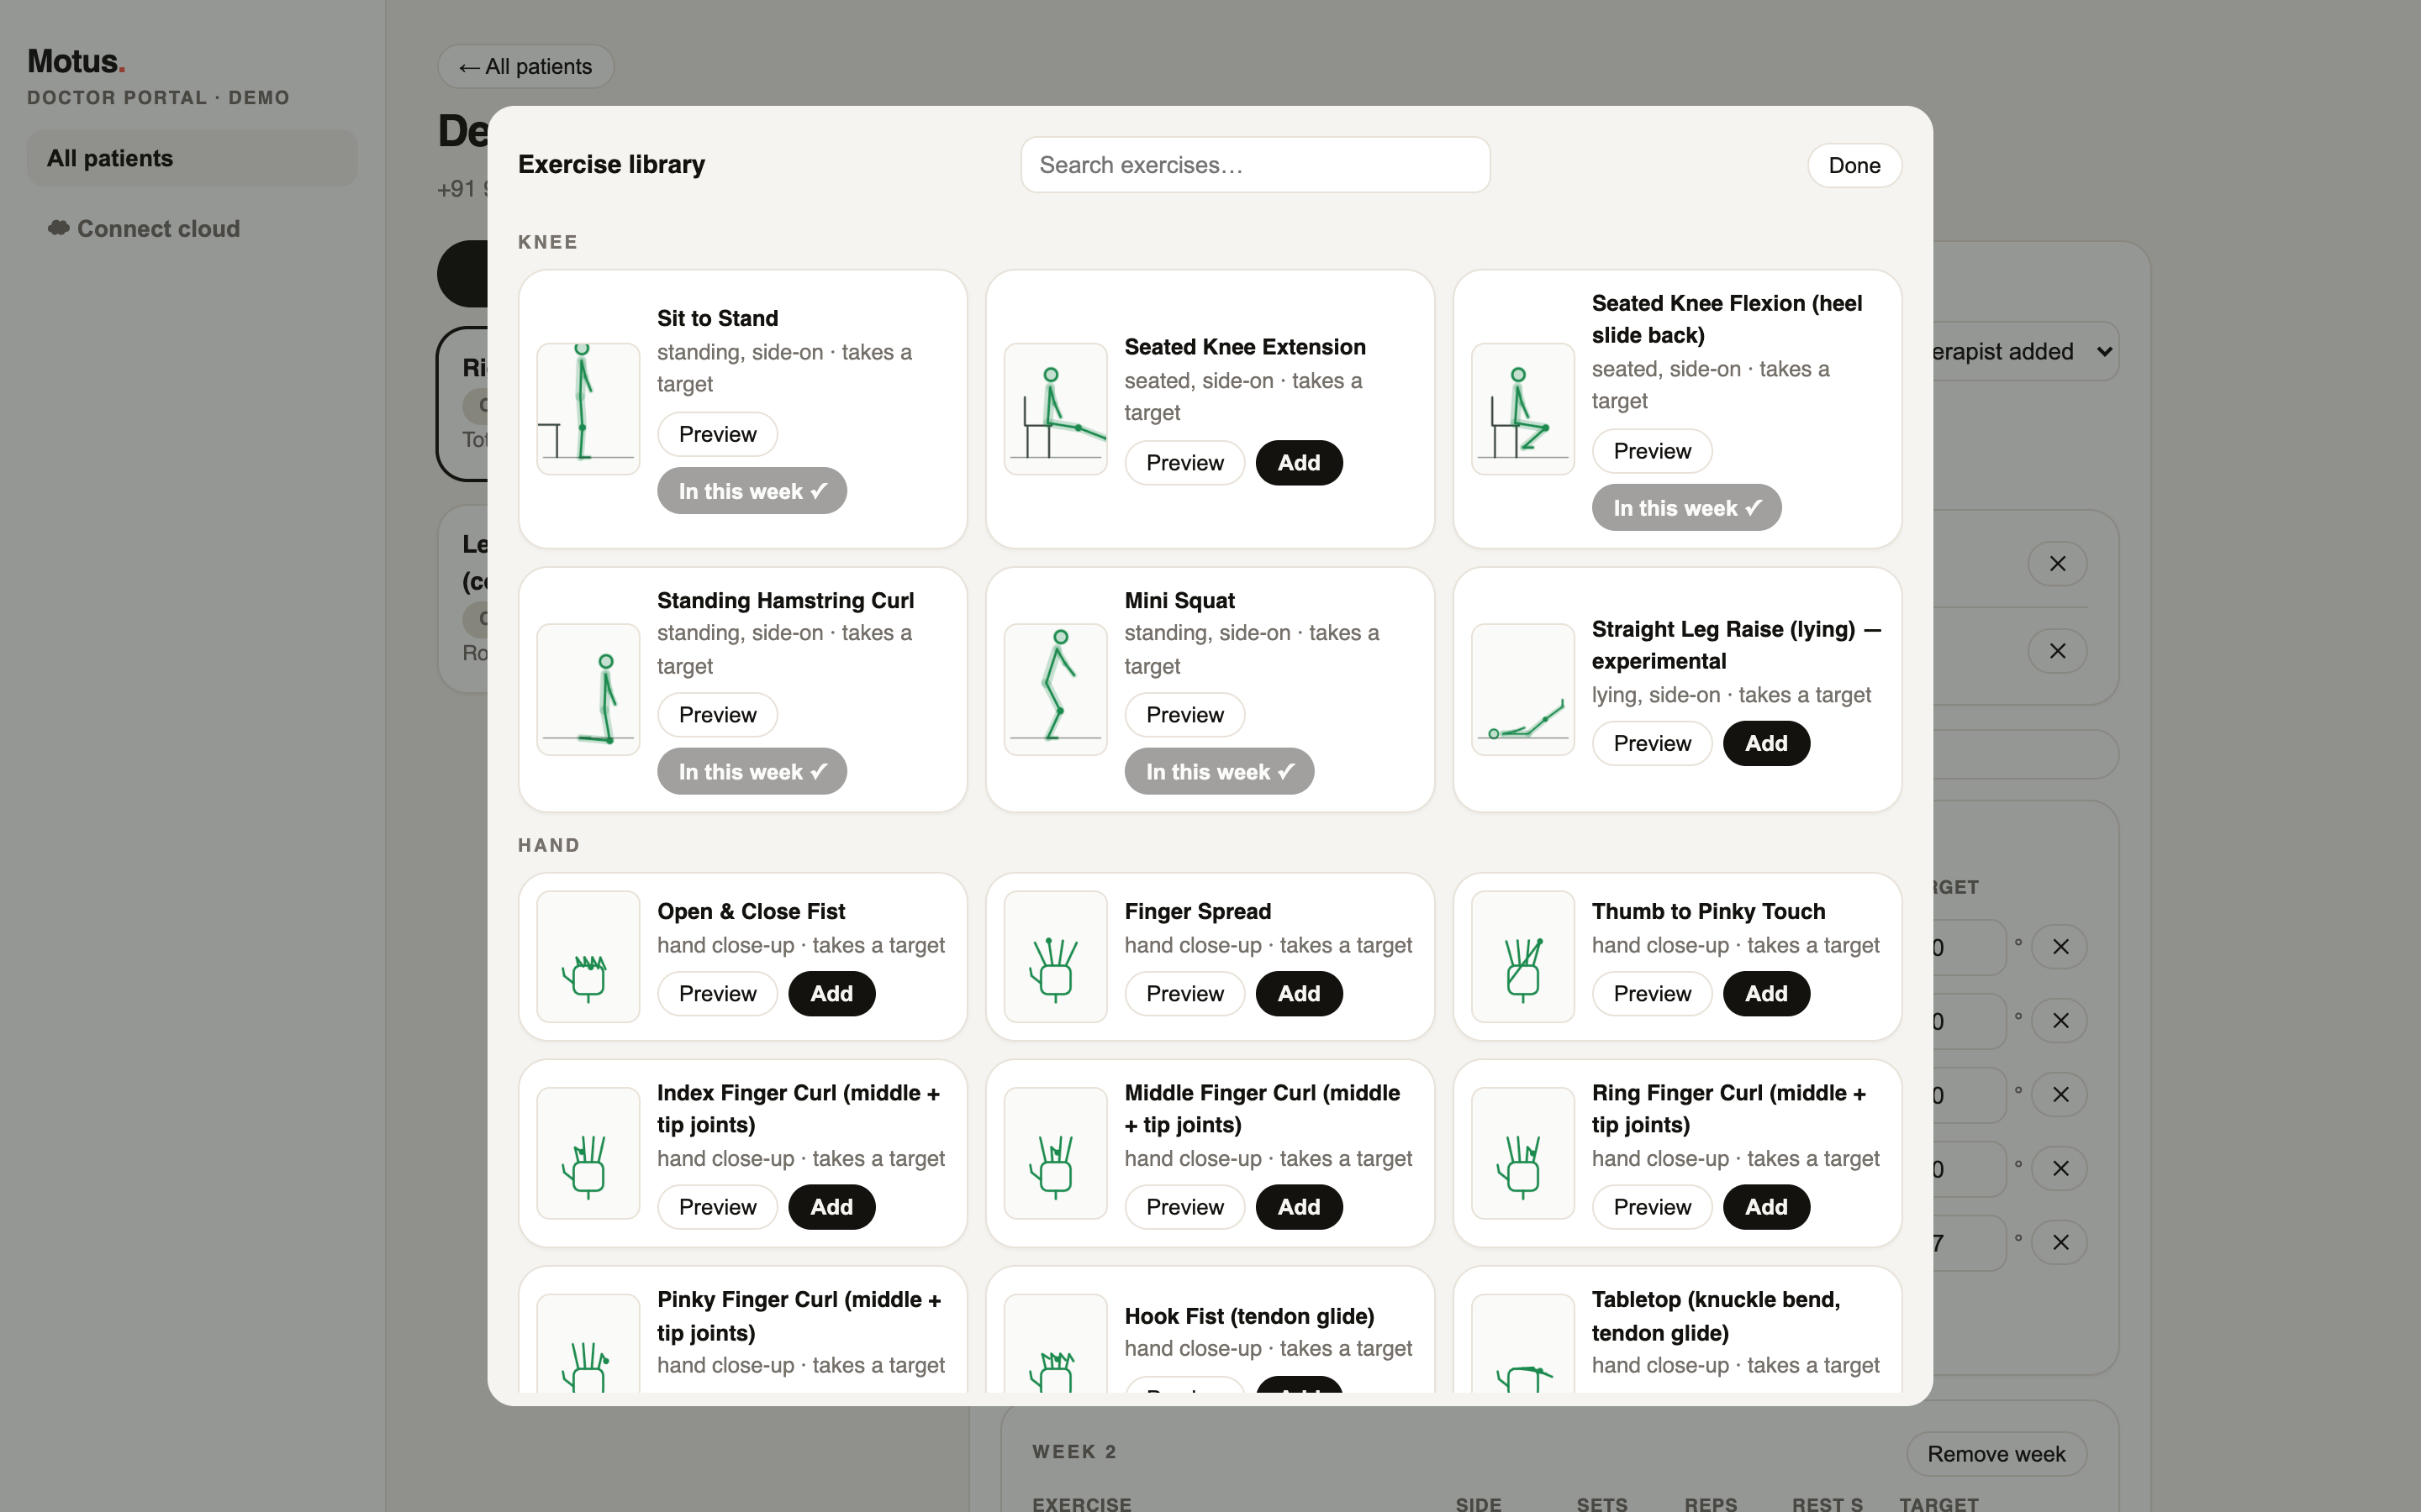Preview the Finger Spread exercise
The width and height of the screenshot is (2421, 1512).
pos(1184,994)
